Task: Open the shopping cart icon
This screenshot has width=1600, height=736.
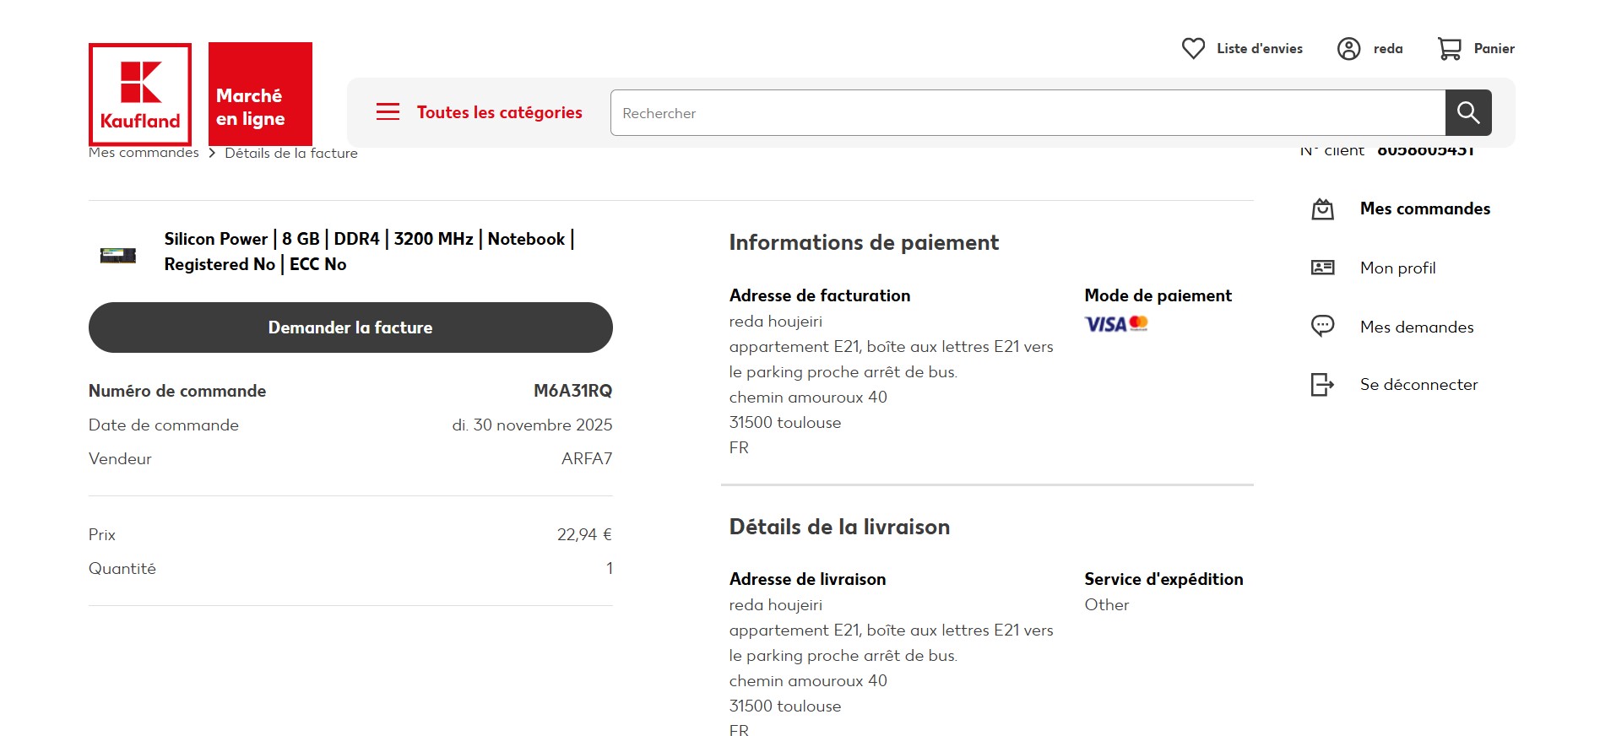Action: pos(1449,49)
